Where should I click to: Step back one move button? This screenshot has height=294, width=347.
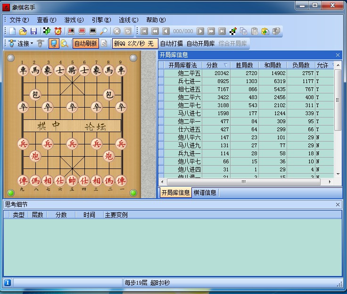166,31
